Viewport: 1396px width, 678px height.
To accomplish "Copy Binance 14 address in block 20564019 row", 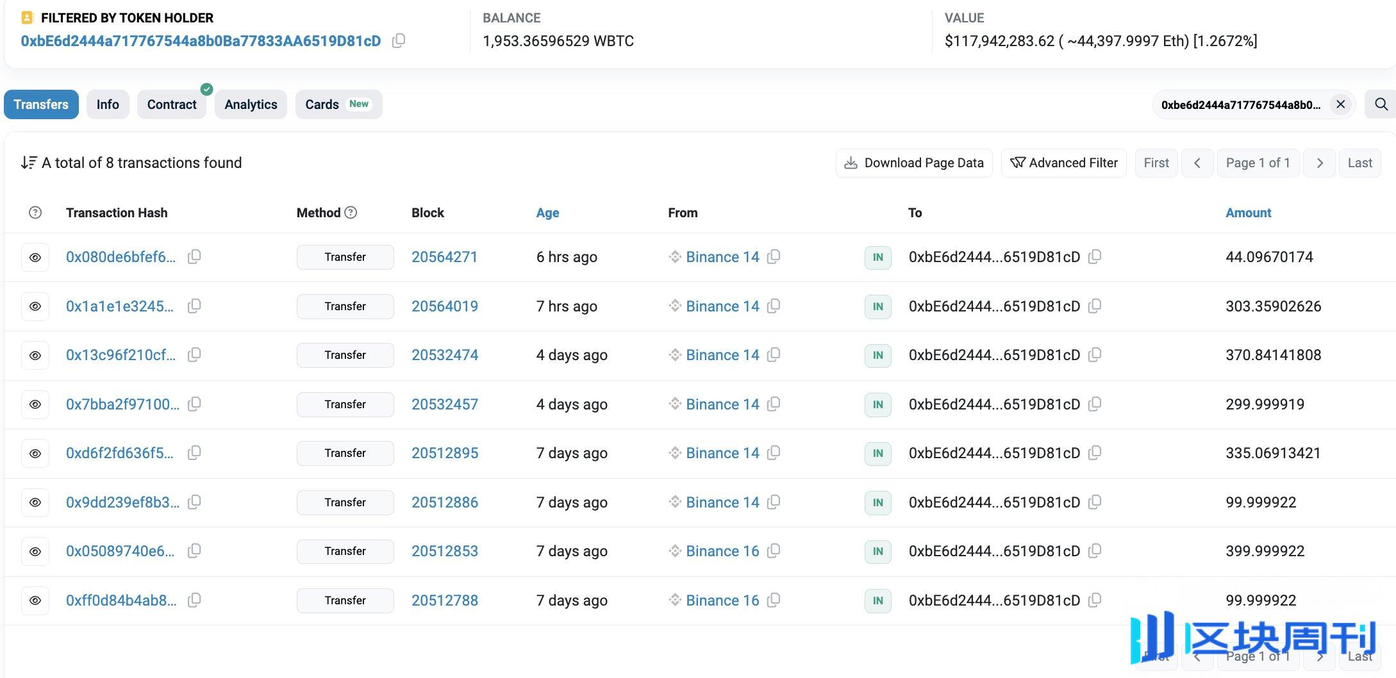I will (774, 306).
